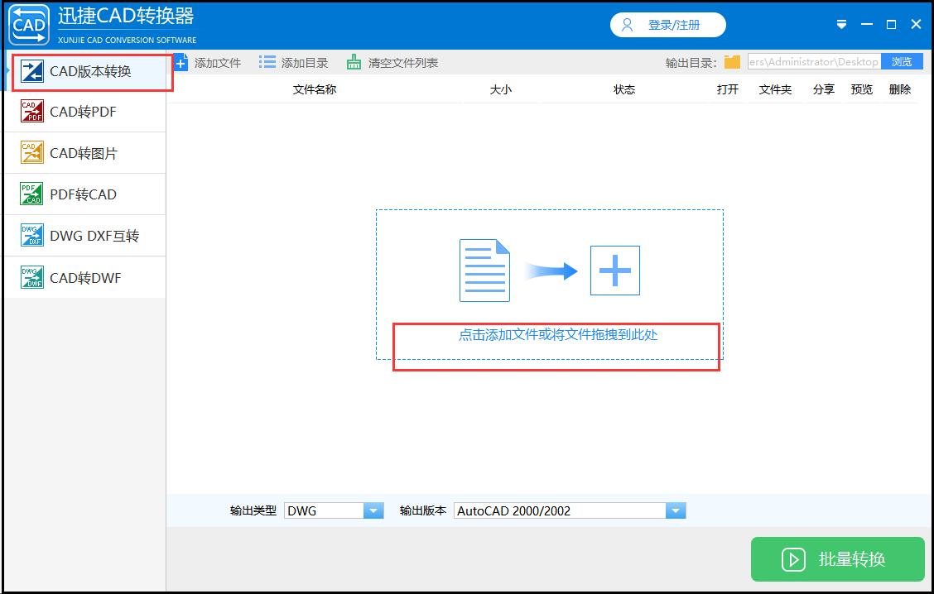Click the 浏览 browse control
Screen dimensions: 934x594
pyautogui.click(x=902, y=60)
